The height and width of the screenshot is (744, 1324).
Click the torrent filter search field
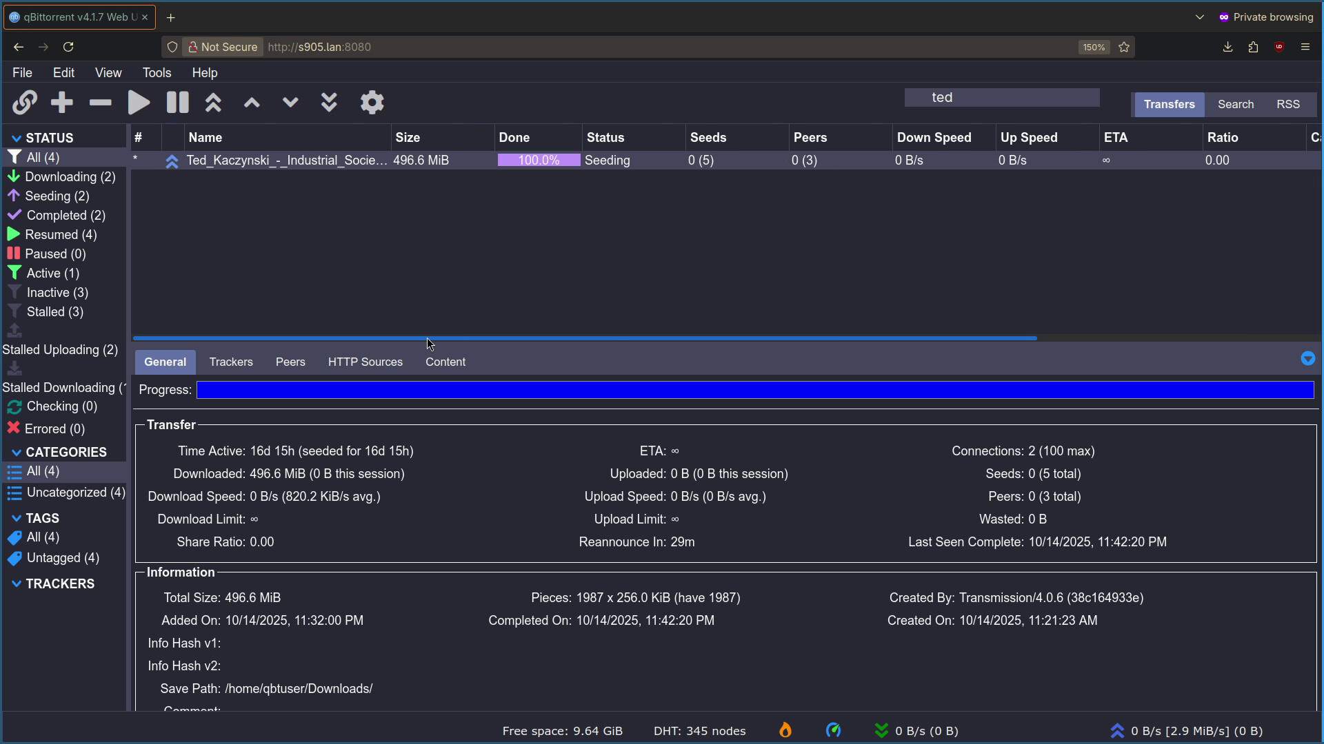(x=1001, y=98)
